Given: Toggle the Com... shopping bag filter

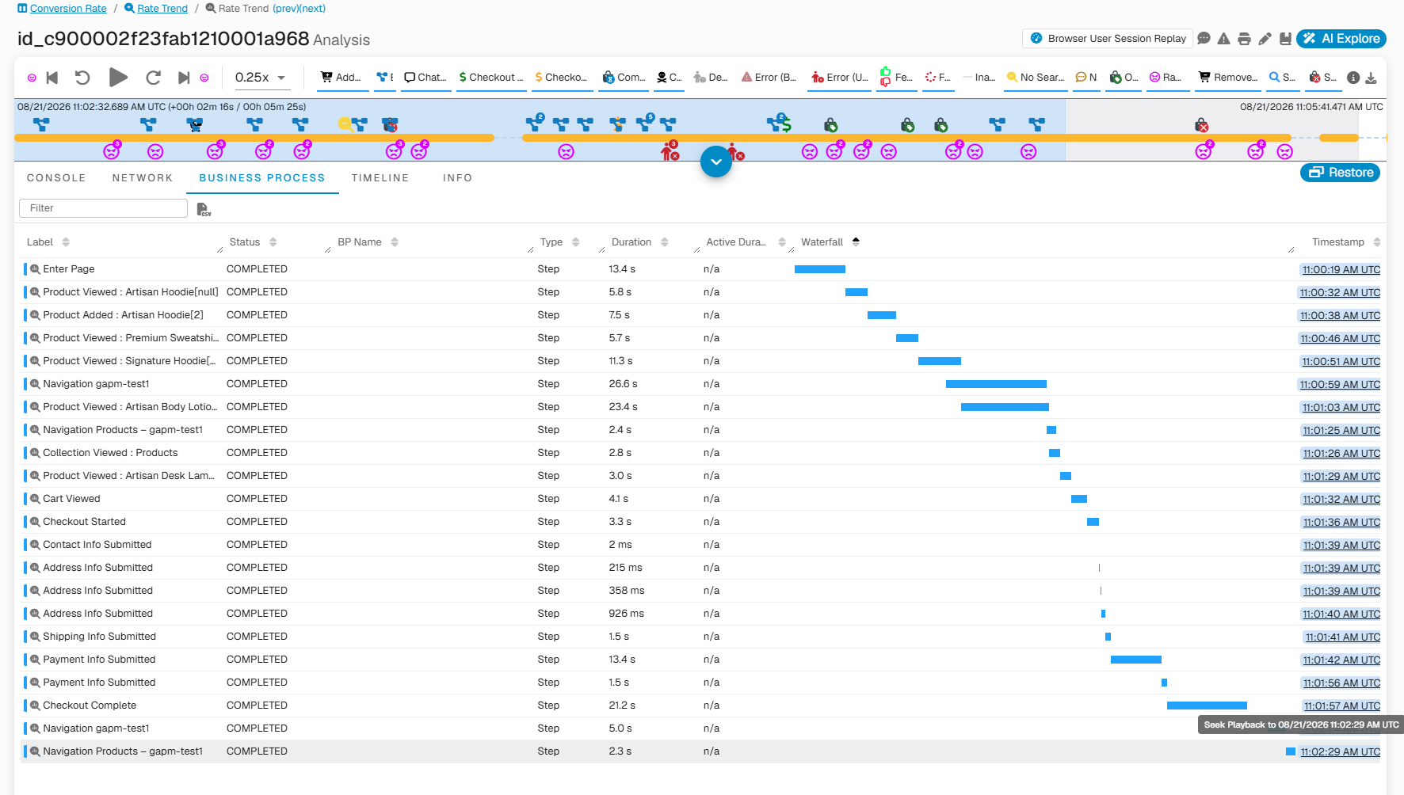Looking at the screenshot, I should (624, 78).
